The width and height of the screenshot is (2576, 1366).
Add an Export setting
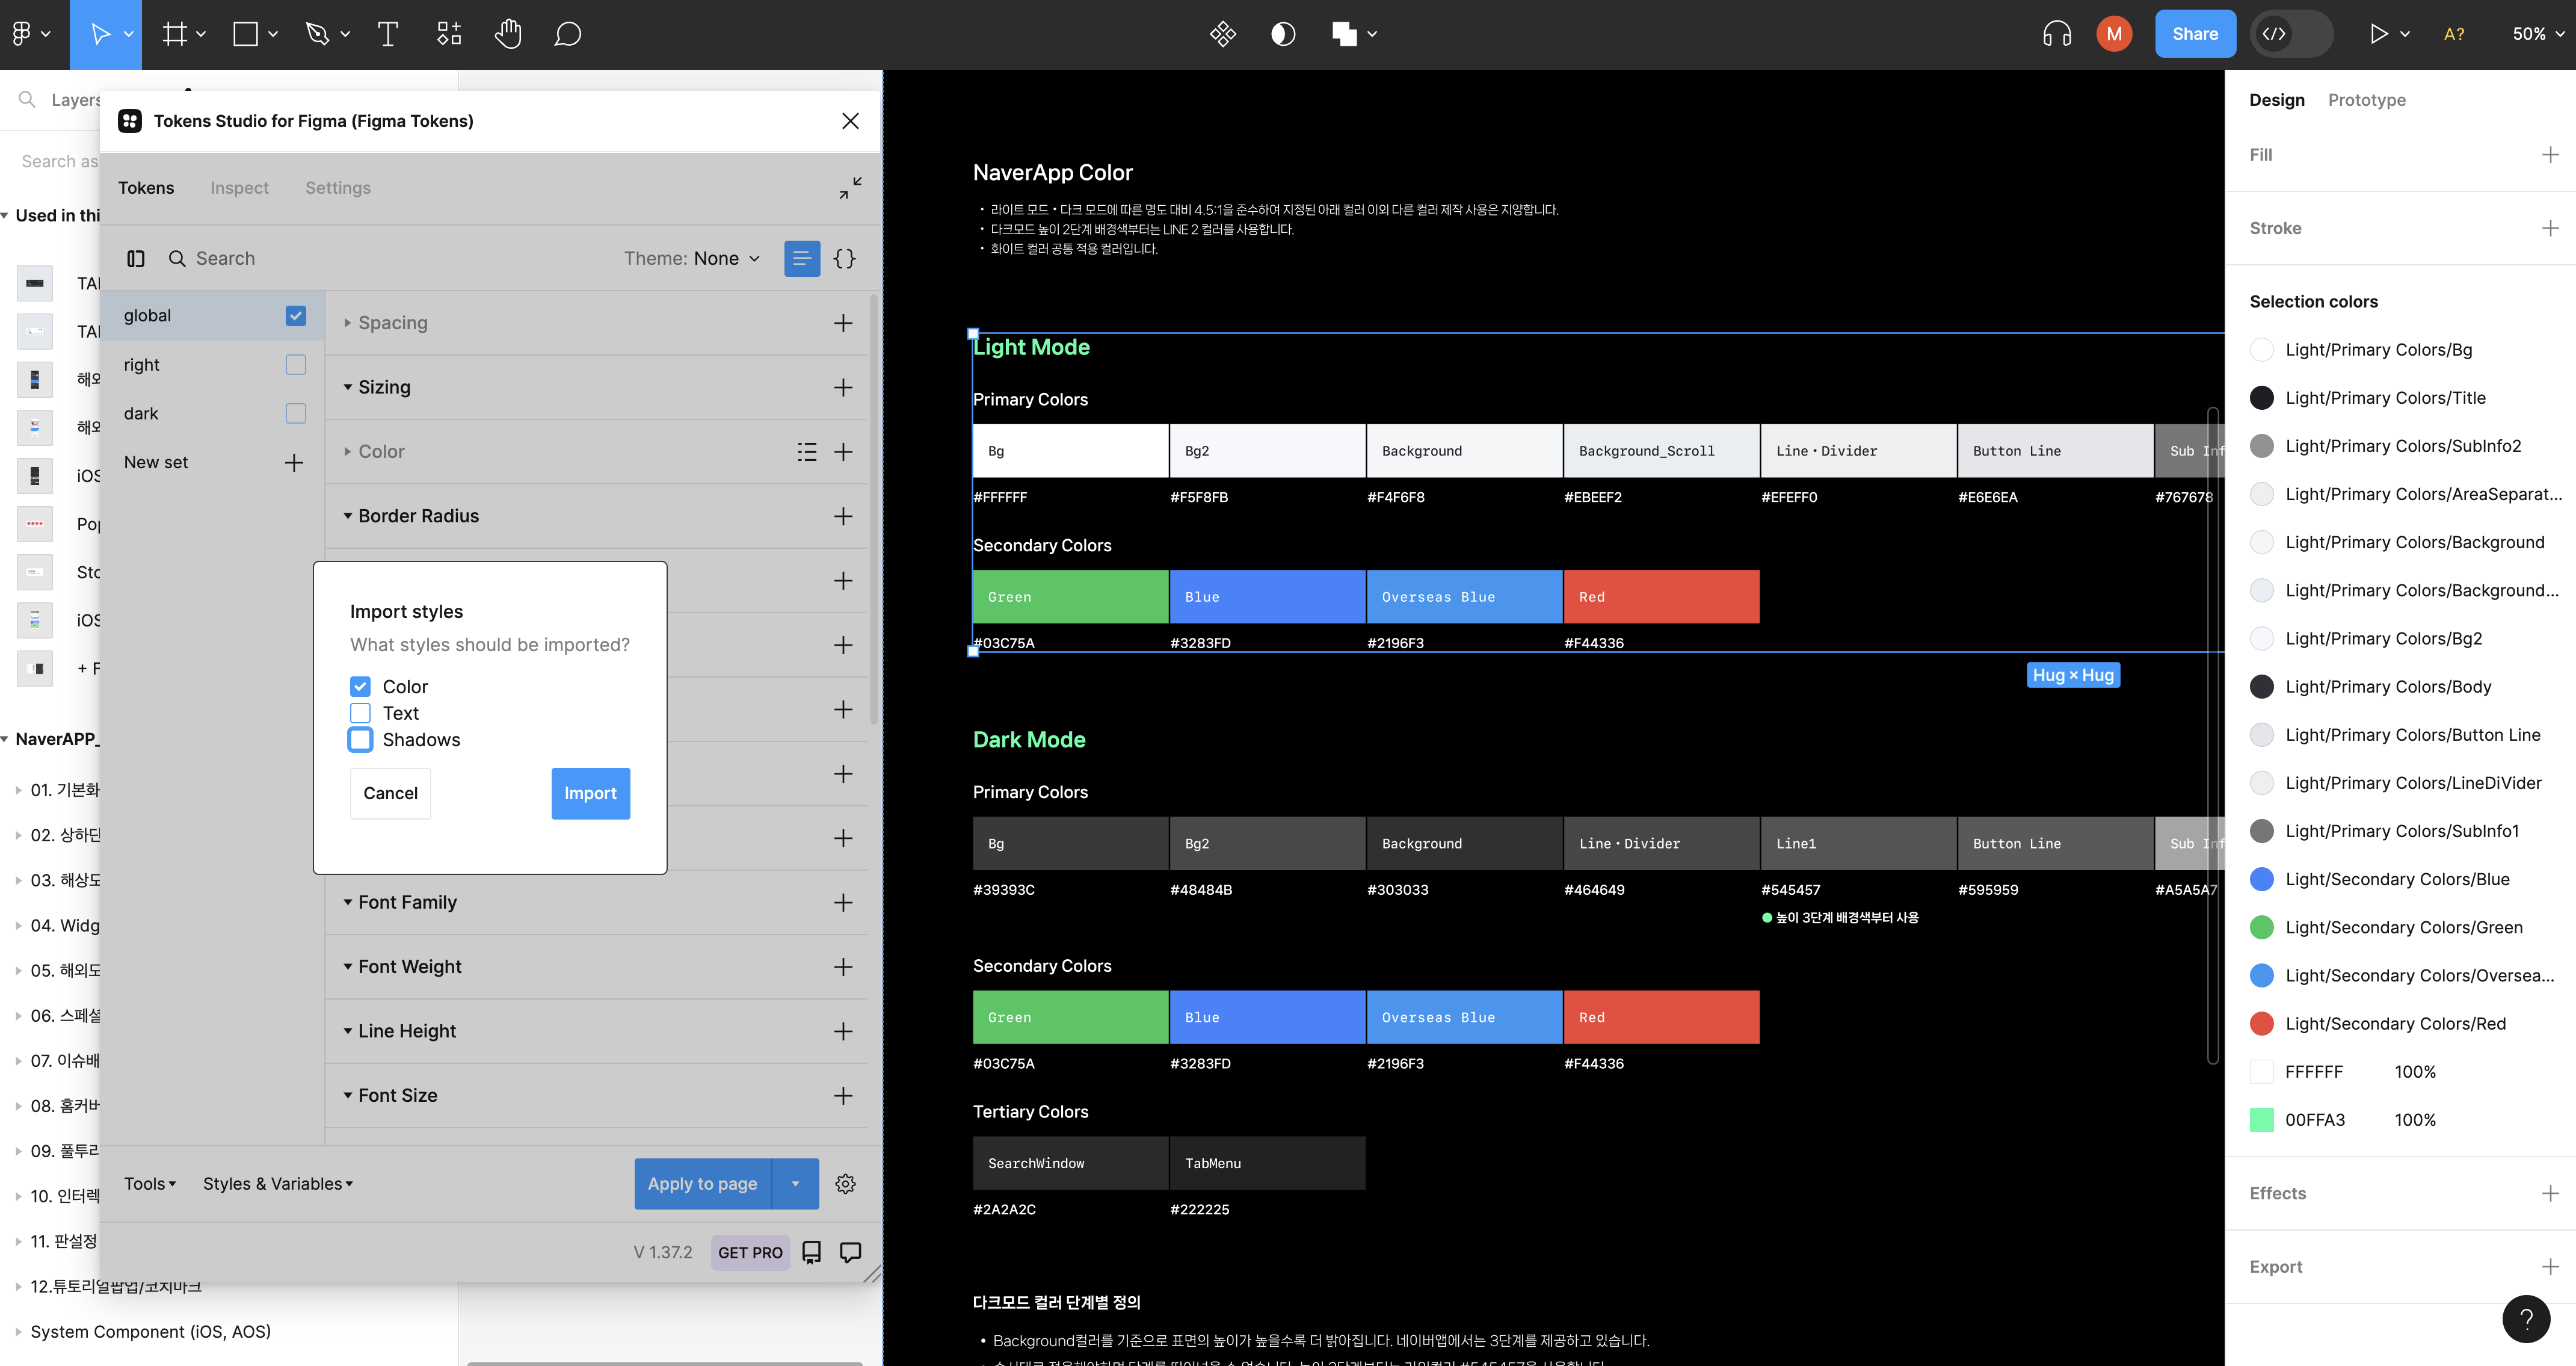2550,1267
